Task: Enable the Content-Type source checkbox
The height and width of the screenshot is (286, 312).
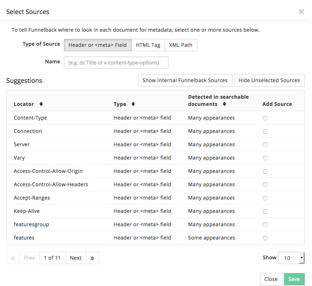Action: [x=265, y=118]
